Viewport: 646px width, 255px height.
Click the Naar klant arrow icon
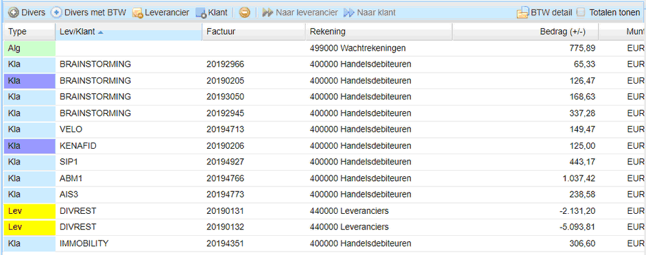tap(349, 13)
